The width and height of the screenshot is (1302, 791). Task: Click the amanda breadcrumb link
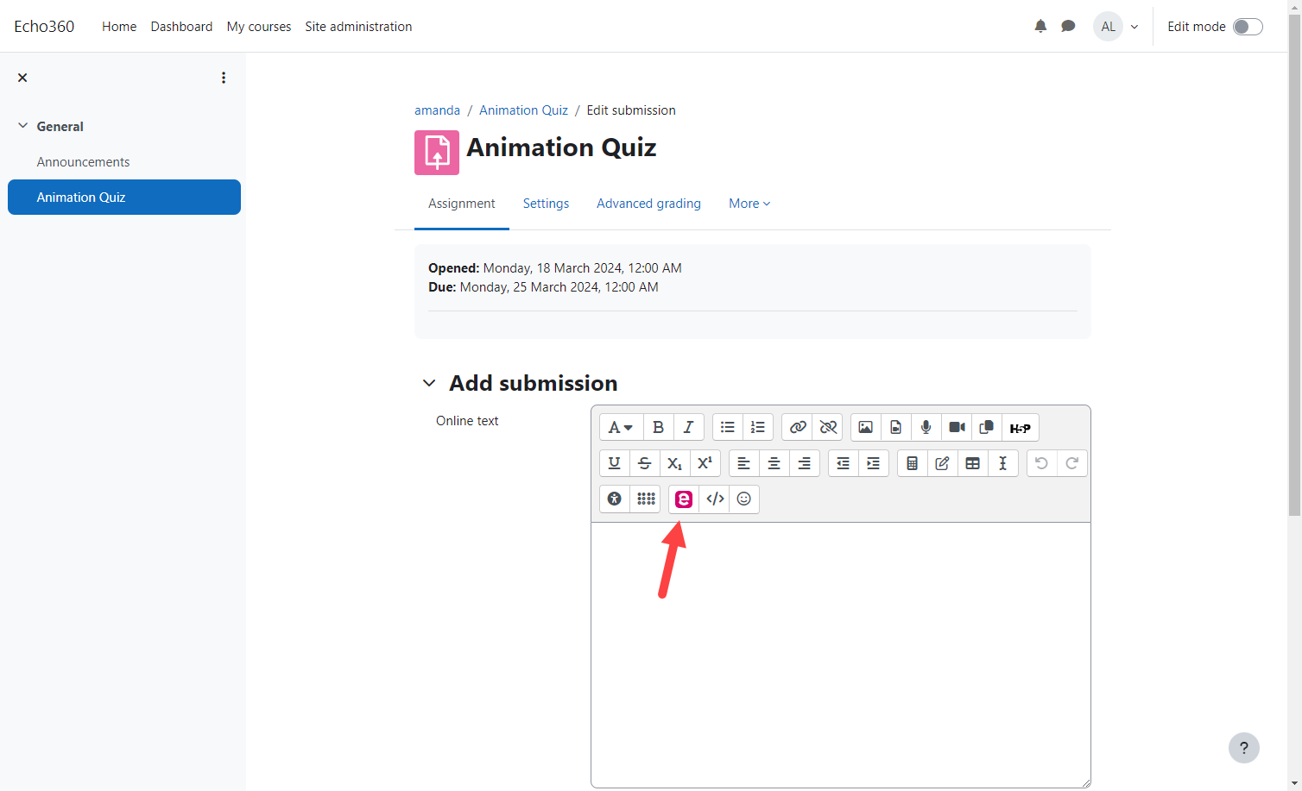(x=437, y=110)
